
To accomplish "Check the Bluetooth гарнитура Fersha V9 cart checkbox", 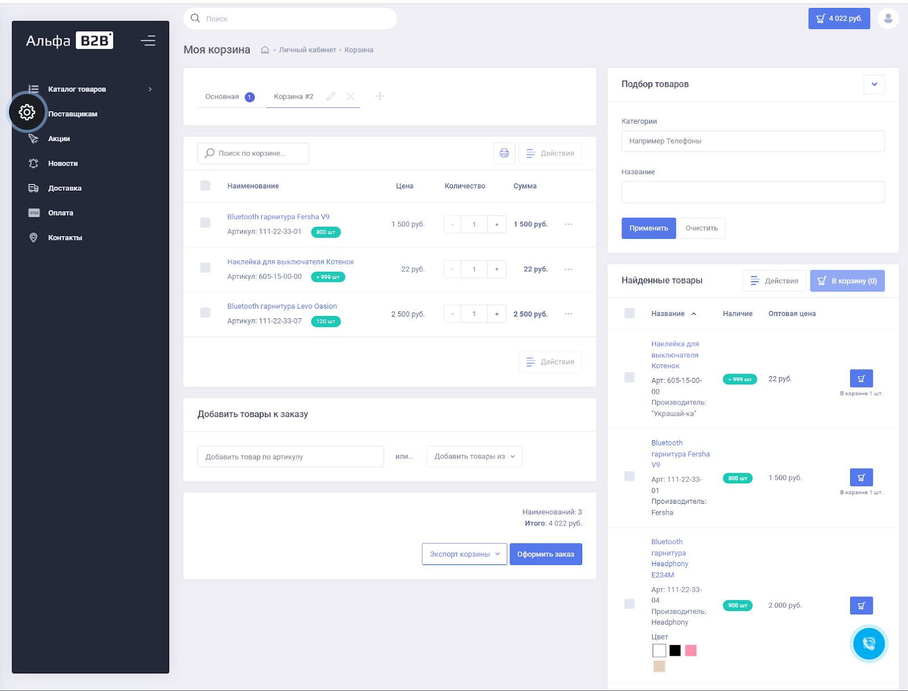I will click(205, 223).
